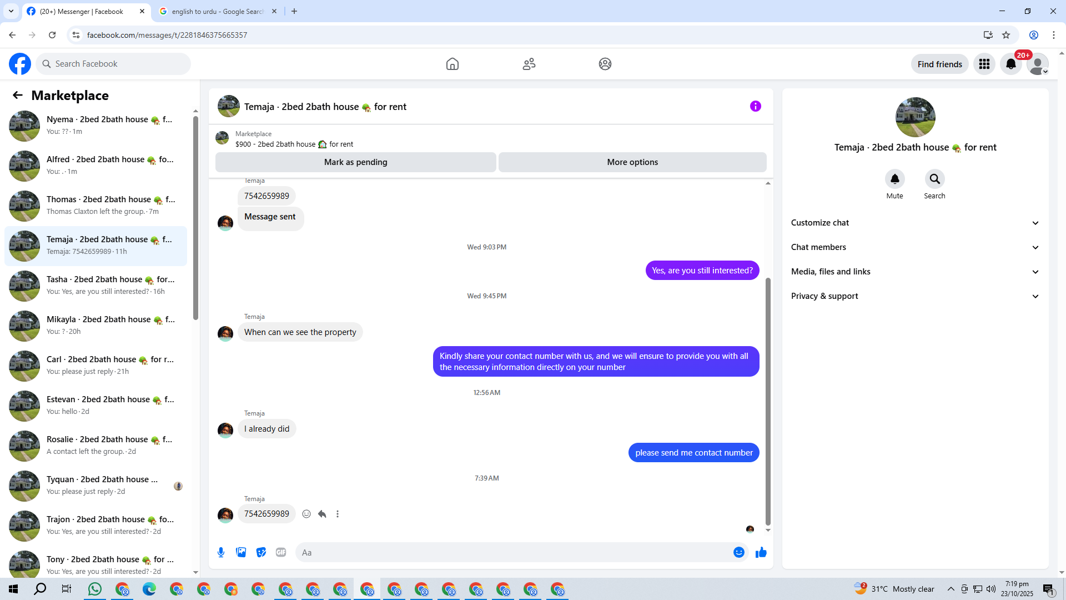Attach a file using the photo icon
Viewport: 1066px width, 600px height.
(241, 552)
